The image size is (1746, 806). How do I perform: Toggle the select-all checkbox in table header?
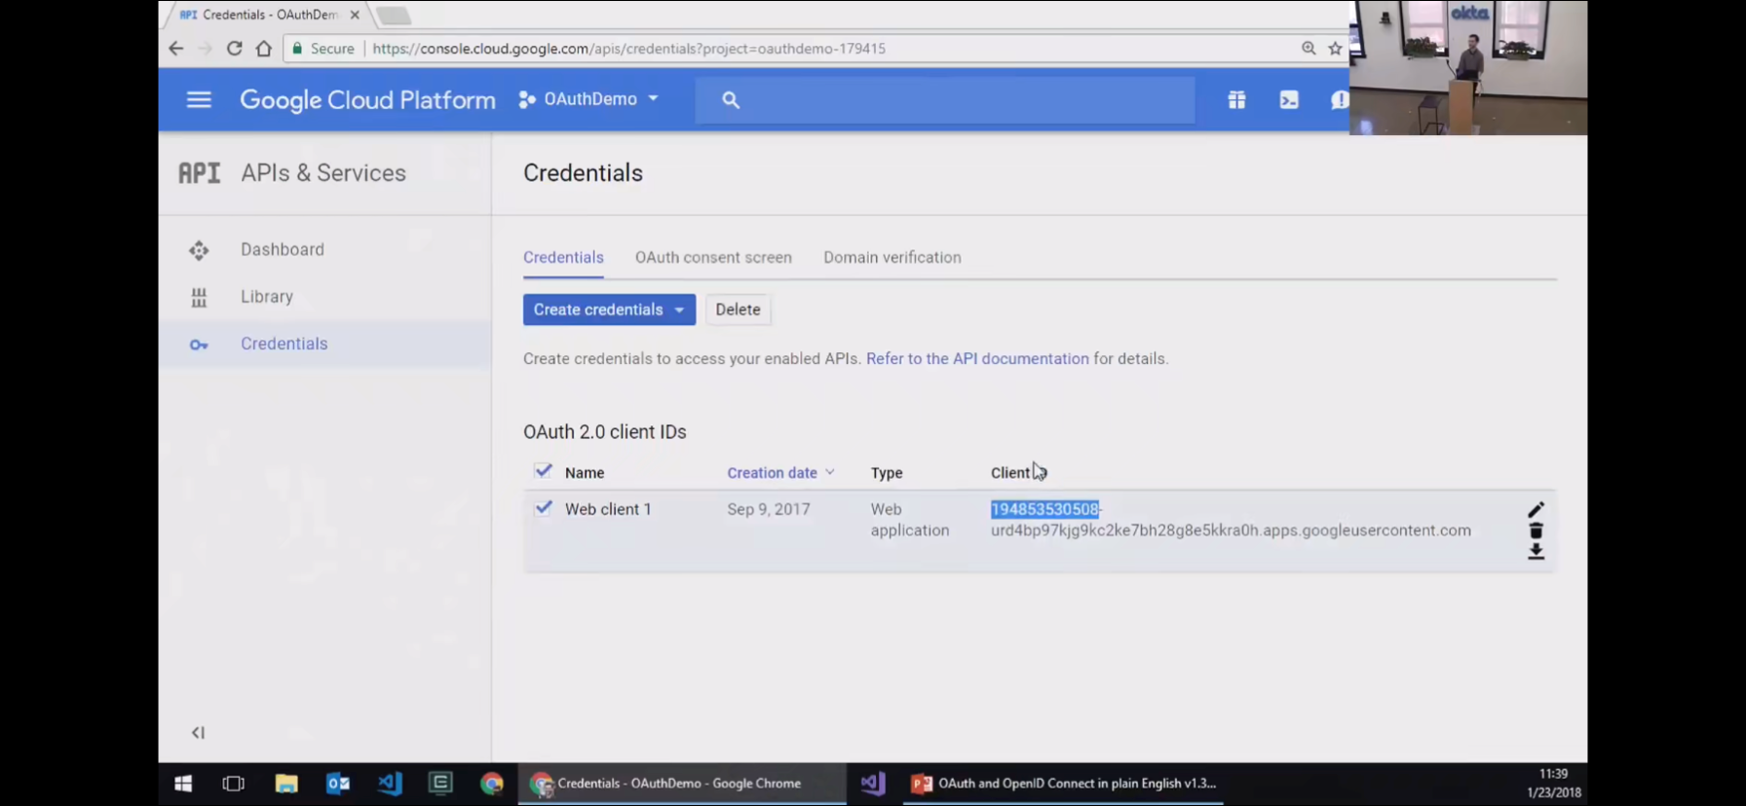pos(543,471)
